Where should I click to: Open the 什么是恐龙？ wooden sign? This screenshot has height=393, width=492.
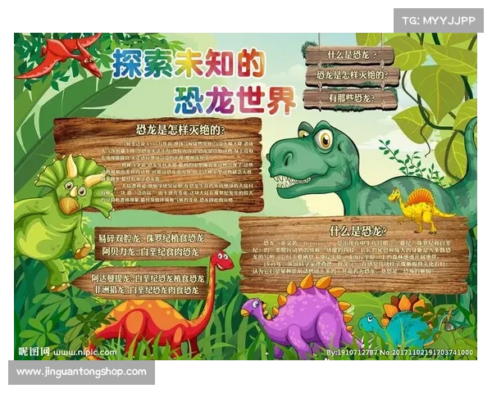pos(351,55)
